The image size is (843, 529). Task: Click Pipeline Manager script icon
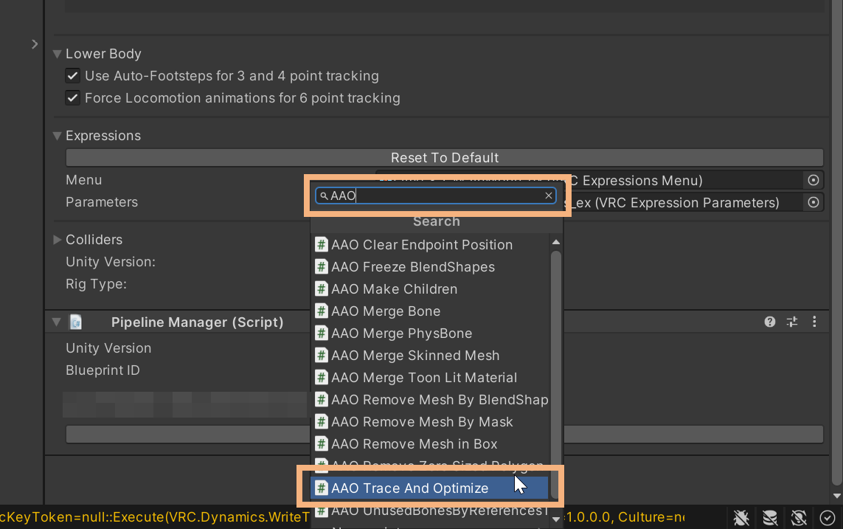coord(76,322)
